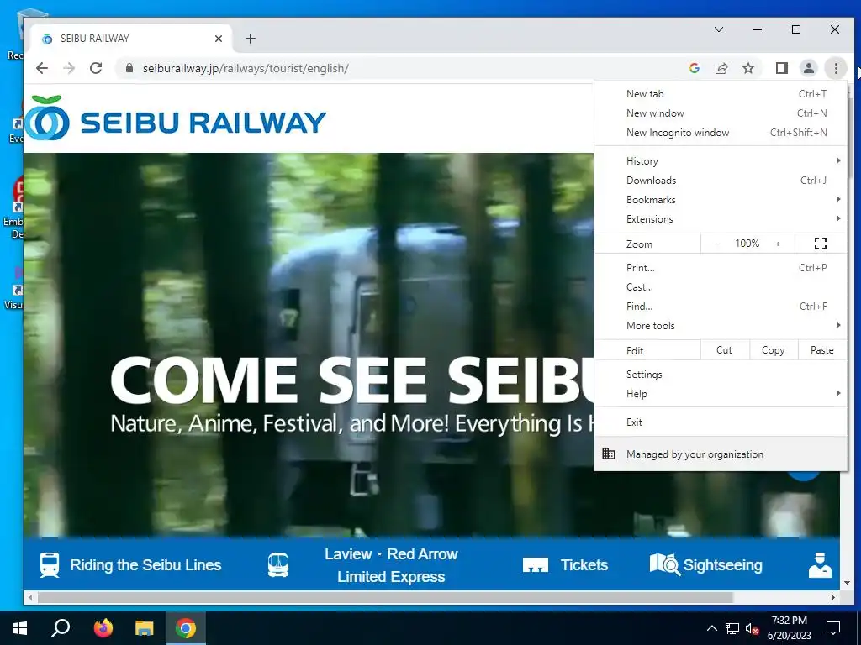Open the Sightseeing link
This screenshot has height=645, width=861.
(x=722, y=565)
